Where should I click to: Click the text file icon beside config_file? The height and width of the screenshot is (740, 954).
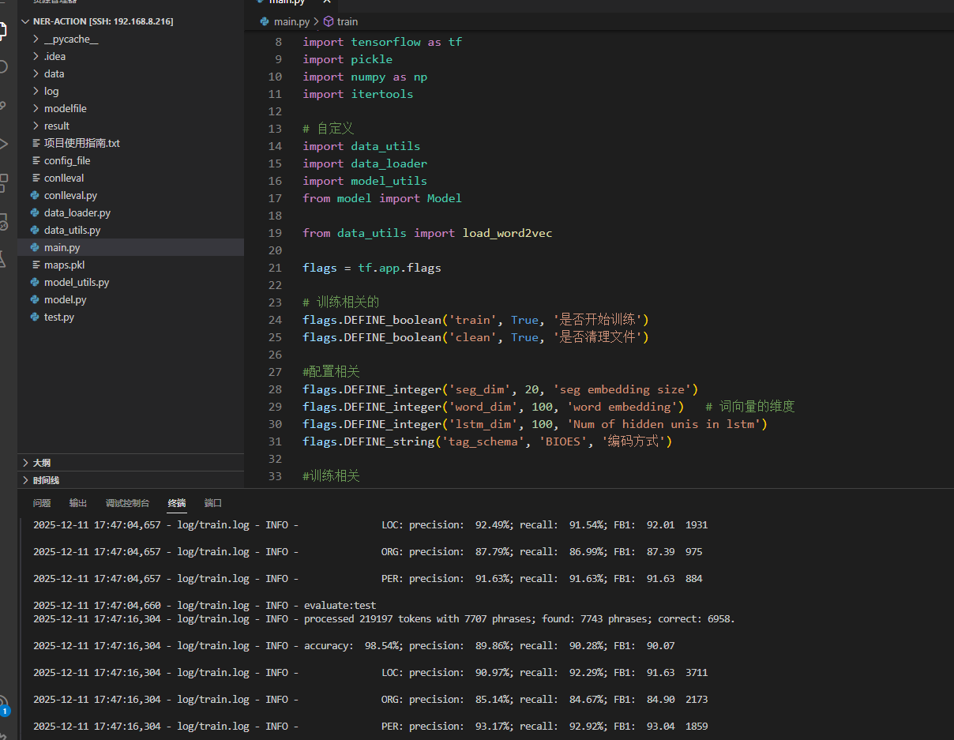pyautogui.click(x=36, y=160)
